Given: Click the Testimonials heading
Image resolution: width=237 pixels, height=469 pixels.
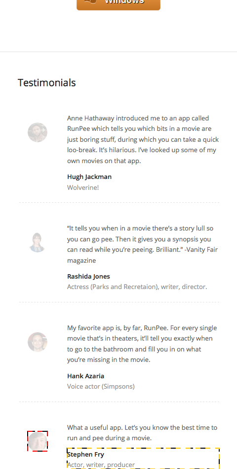Looking at the screenshot, I should pyautogui.click(x=47, y=83).
